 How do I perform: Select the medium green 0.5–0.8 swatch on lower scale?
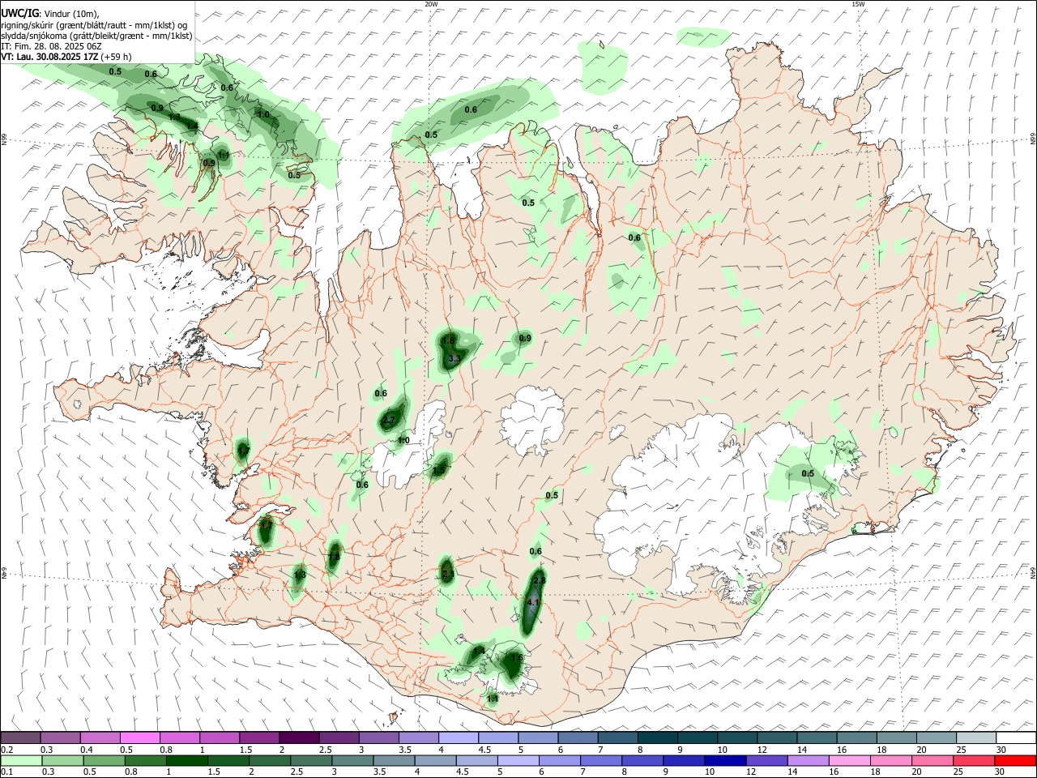pyautogui.click(x=105, y=760)
